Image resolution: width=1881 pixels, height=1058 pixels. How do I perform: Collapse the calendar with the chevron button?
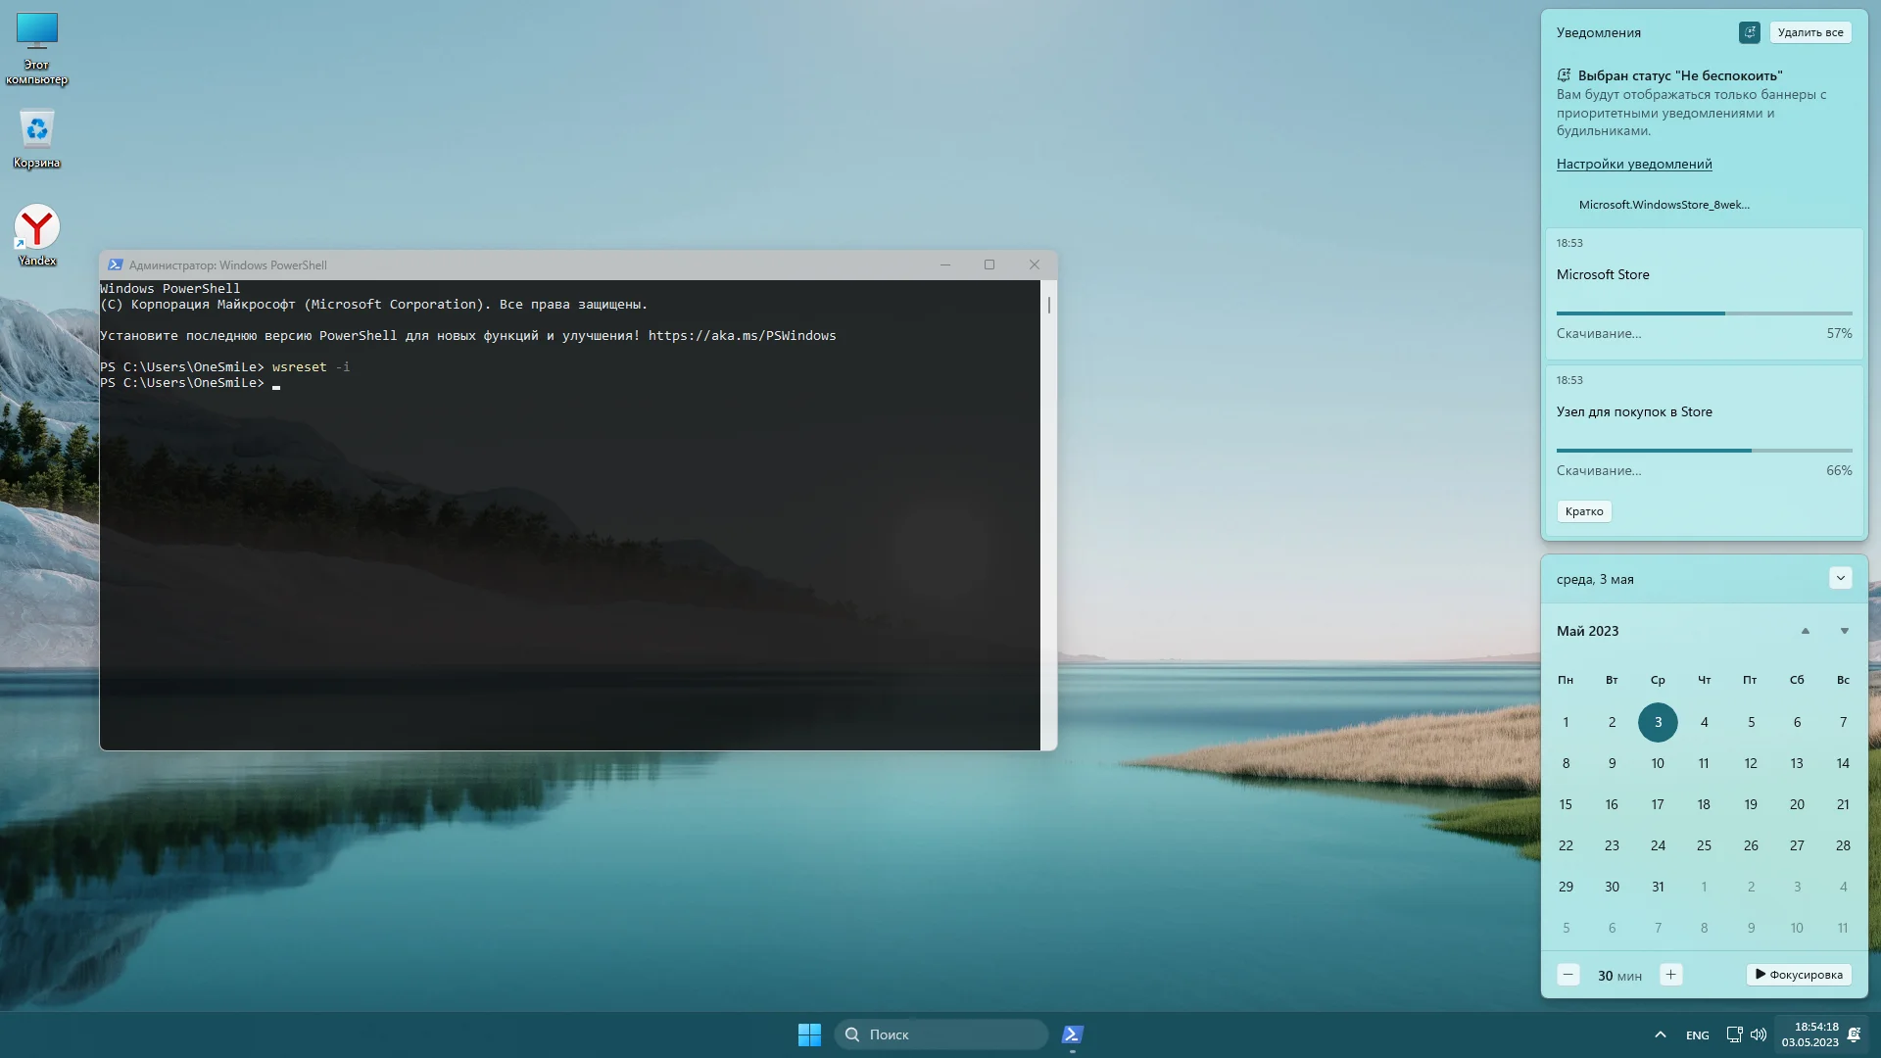[x=1840, y=578]
